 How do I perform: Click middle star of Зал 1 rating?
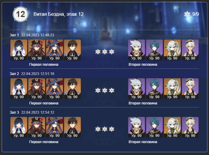(105, 52)
